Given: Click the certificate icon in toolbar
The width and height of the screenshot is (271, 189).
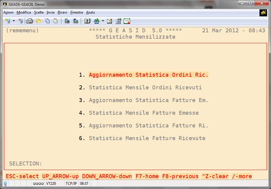Looking at the screenshot, I should coord(127,21).
